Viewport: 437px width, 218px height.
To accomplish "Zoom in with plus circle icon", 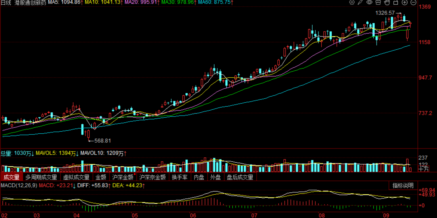I will (405, 3).
